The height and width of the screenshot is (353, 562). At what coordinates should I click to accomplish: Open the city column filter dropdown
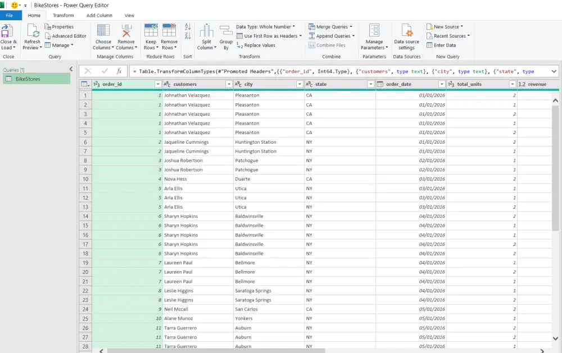tap(300, 84)
